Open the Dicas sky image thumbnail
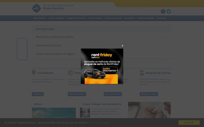The image size is (204, 127). (54, 113)
